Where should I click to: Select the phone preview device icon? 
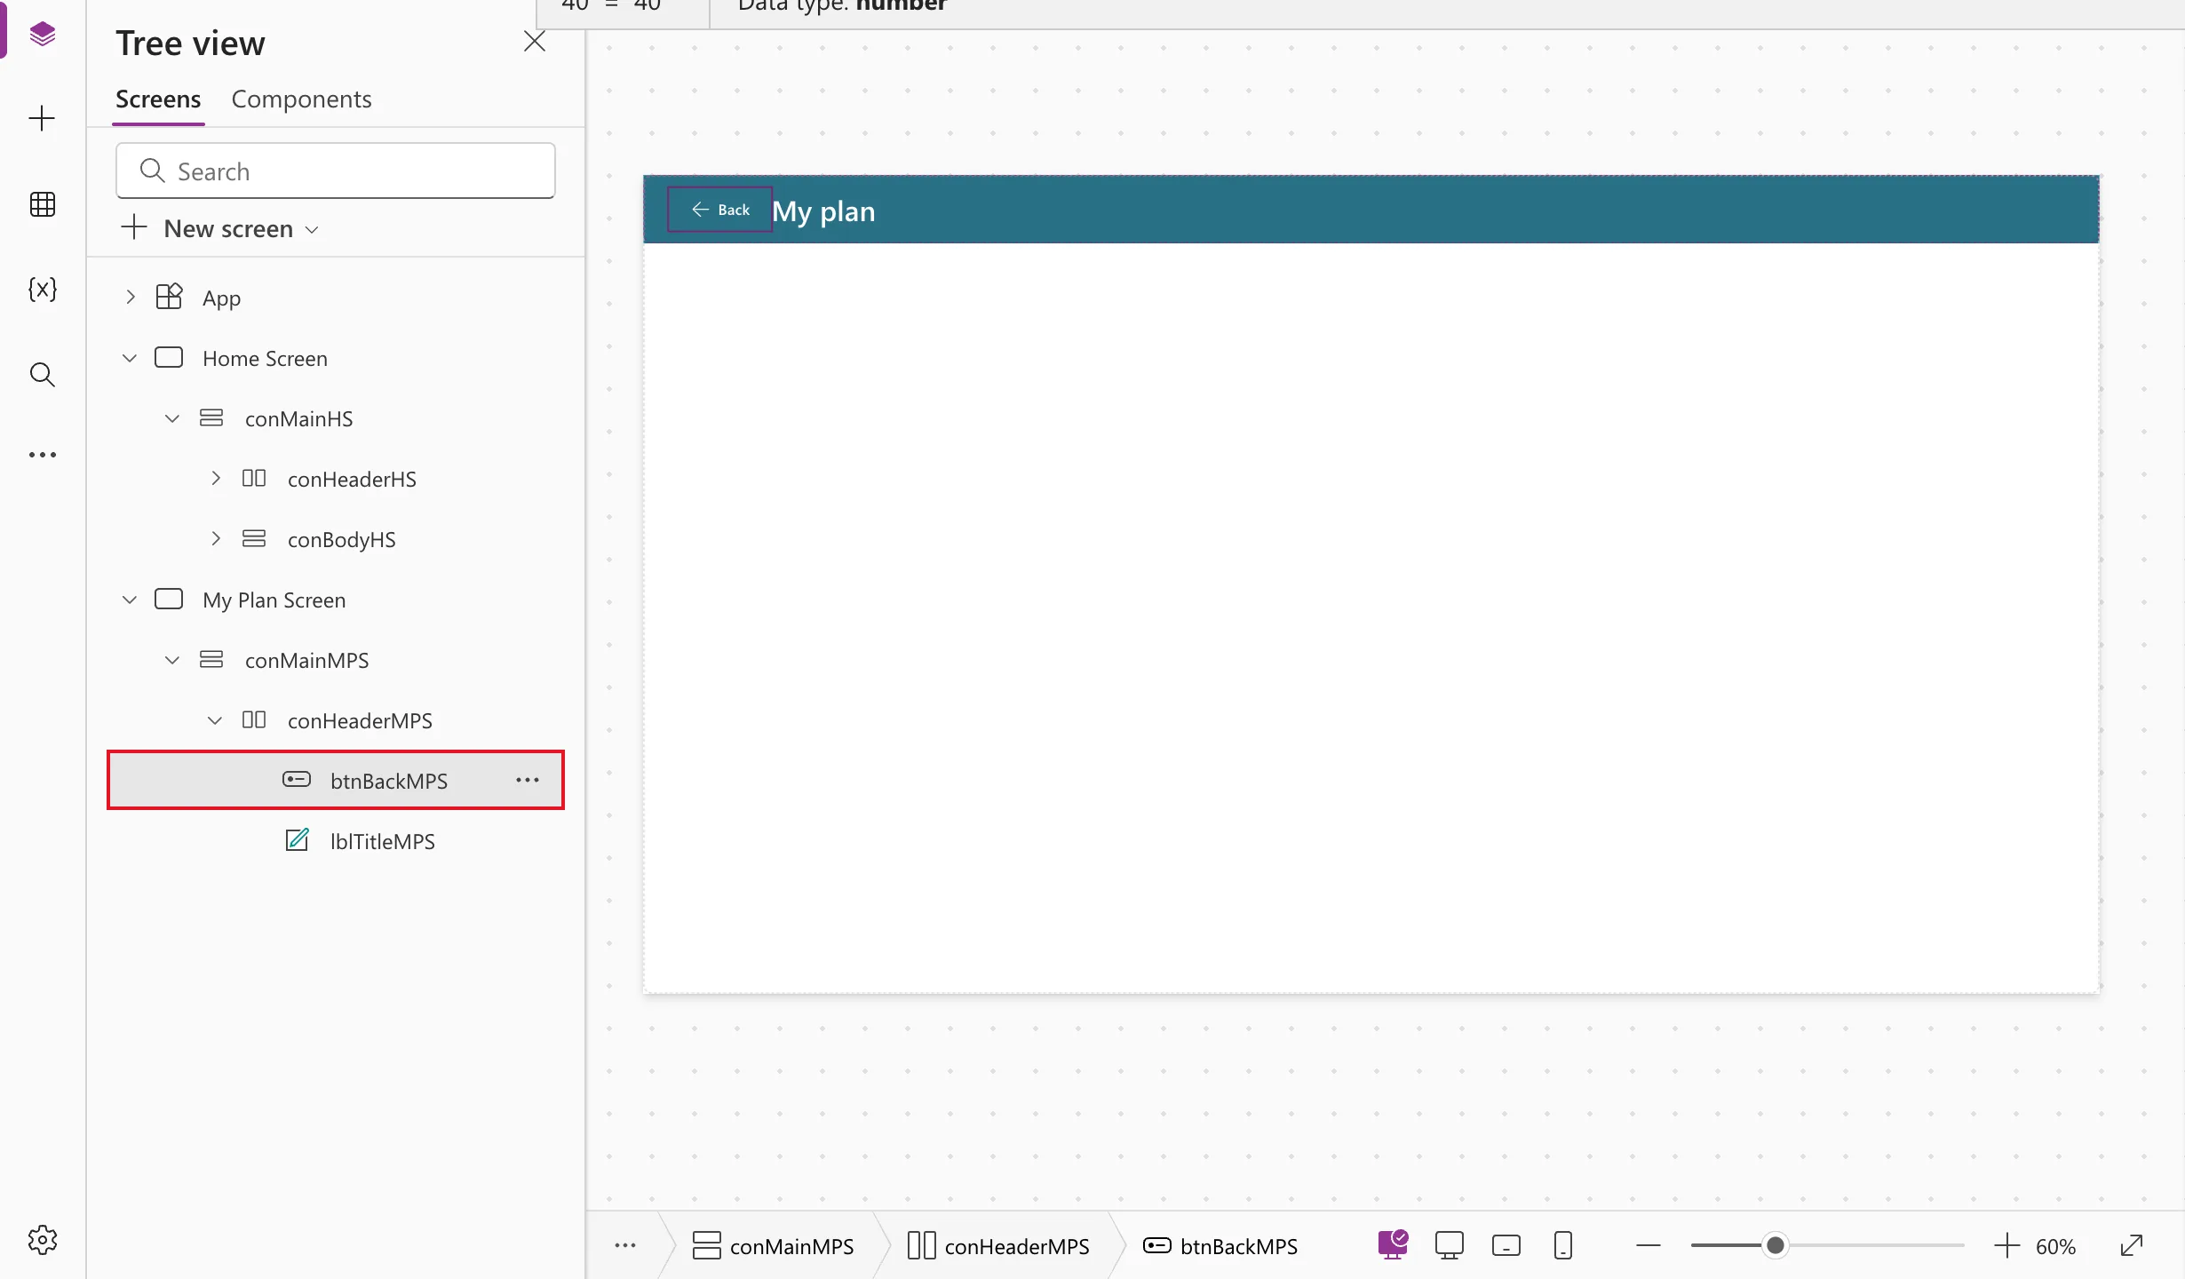point(1563,1246)
